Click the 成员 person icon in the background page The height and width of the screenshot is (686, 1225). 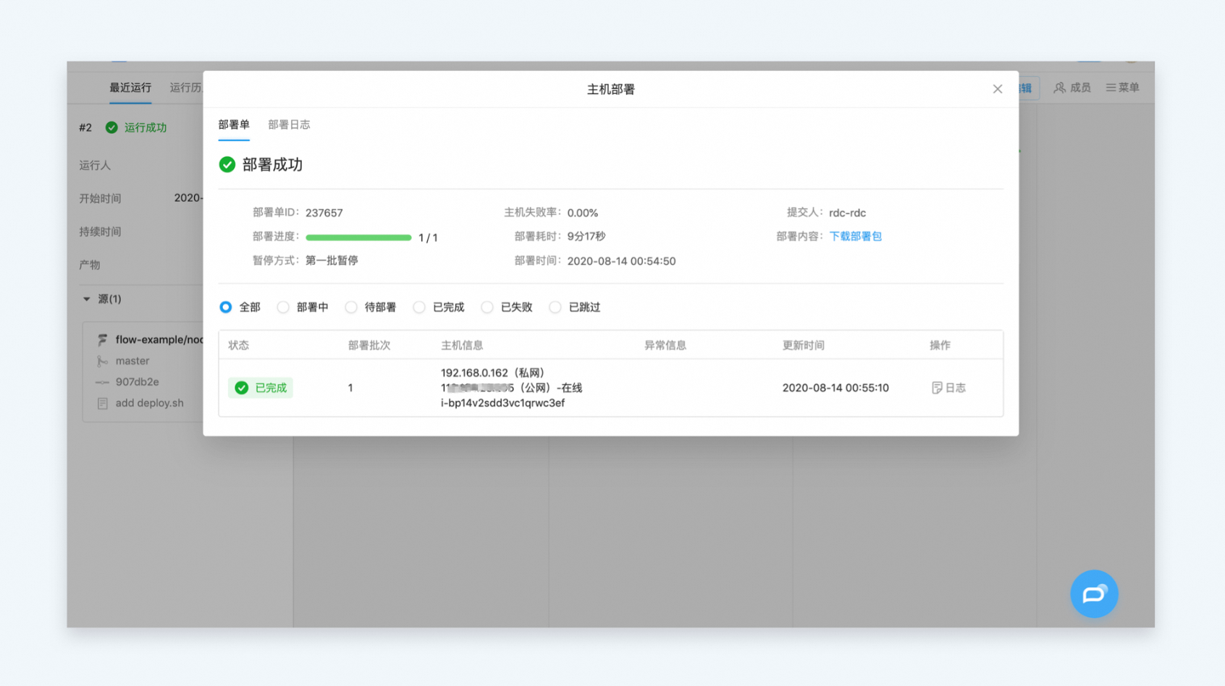click(x=1059, y=88)
